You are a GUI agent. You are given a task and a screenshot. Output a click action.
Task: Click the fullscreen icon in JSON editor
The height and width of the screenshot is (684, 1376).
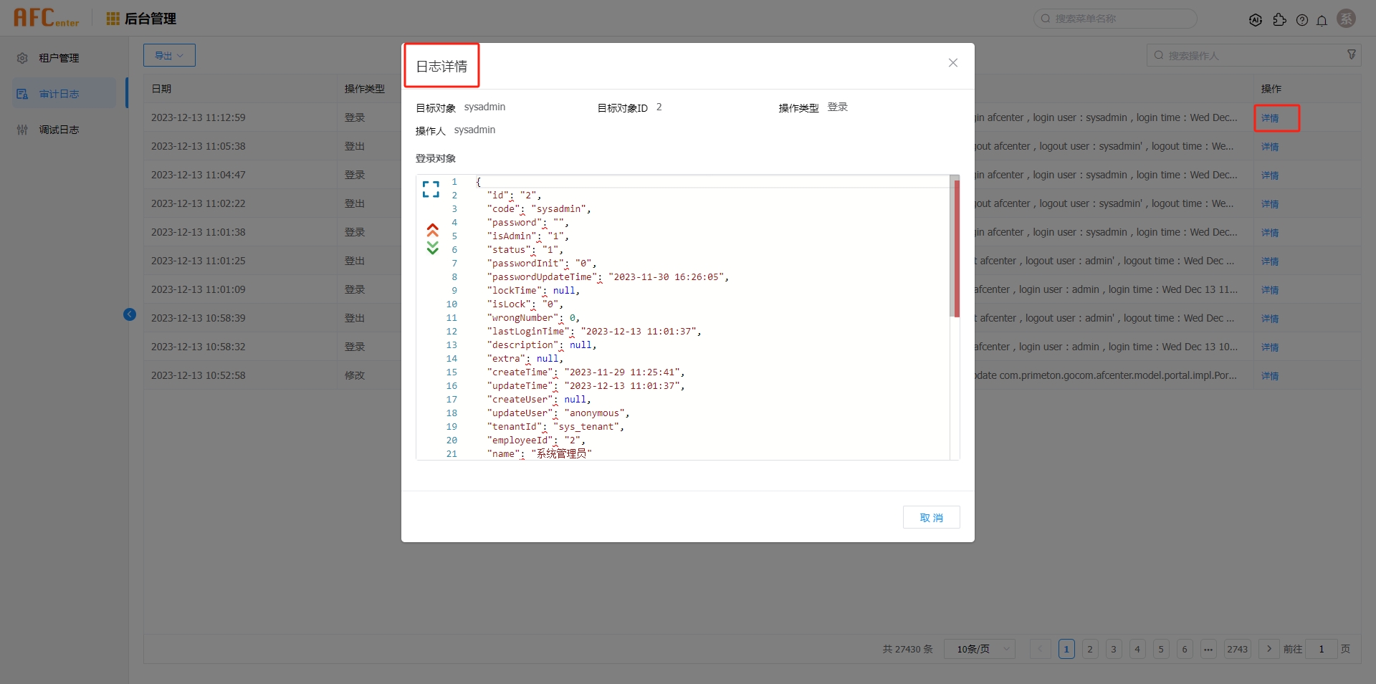tap(431, 189)
